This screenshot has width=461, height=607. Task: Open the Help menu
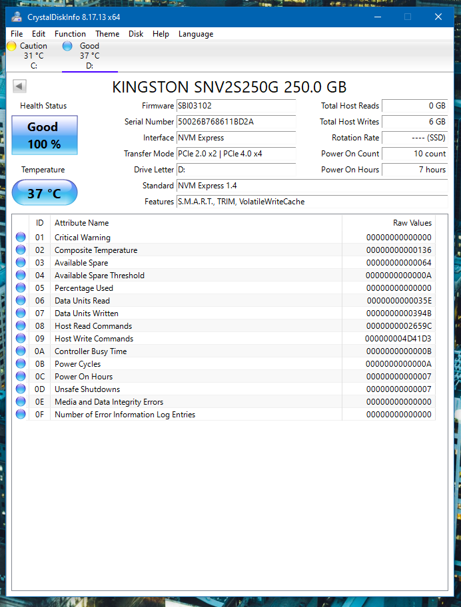tap(161, 34)
